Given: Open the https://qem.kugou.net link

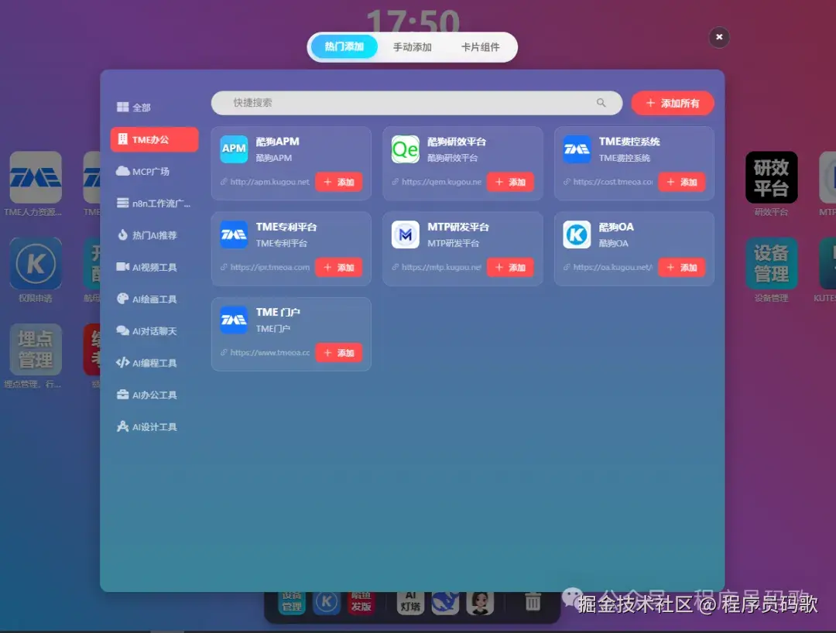Looking at the screenshot, I should (441, 182).
